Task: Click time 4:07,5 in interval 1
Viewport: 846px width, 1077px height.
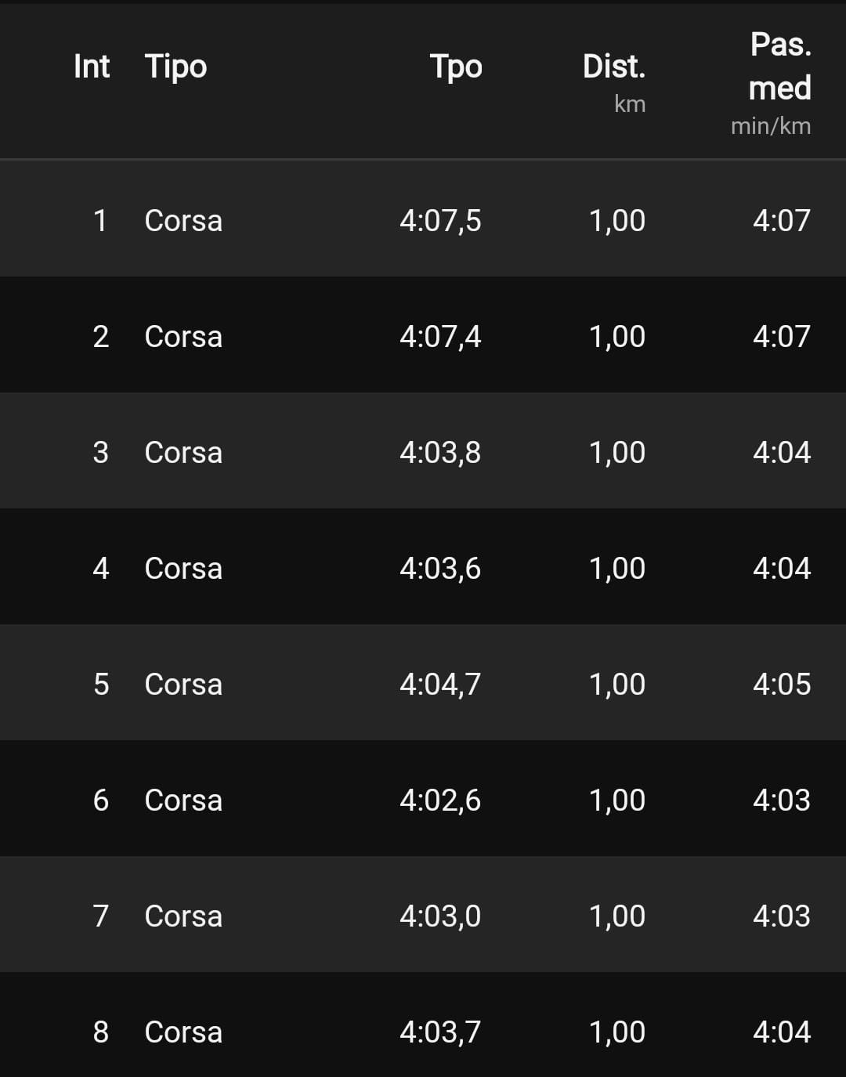Action: click(440, 221)
